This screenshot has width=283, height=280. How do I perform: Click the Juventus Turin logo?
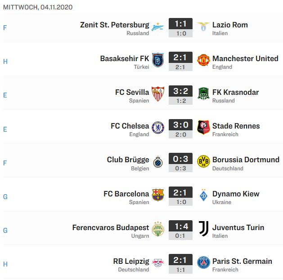[x=203, y=229]
